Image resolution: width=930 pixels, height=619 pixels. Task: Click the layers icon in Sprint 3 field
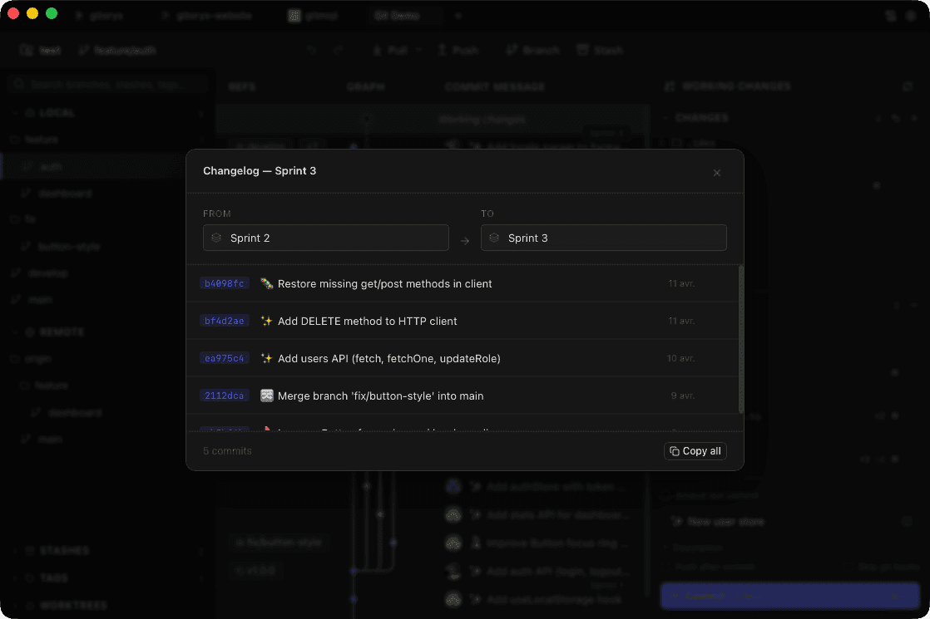pos(494,238)
